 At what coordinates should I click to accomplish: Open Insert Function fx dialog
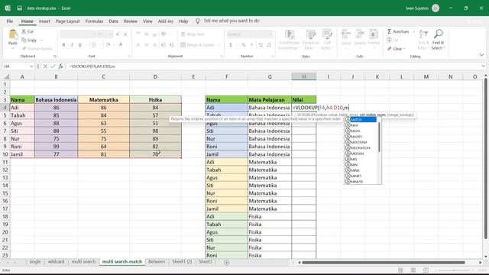(x=60, y=66)
